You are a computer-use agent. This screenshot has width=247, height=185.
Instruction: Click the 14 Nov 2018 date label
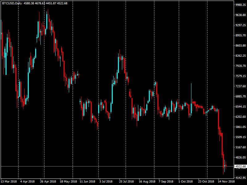(x=226, y=182)
